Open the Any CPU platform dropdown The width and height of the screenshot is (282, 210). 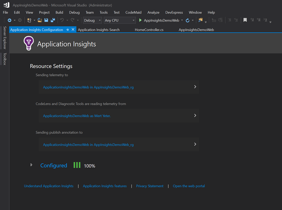click(120, 20)
